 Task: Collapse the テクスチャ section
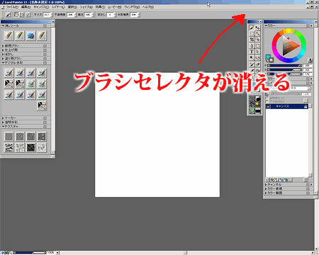click(x=3, y=127)
